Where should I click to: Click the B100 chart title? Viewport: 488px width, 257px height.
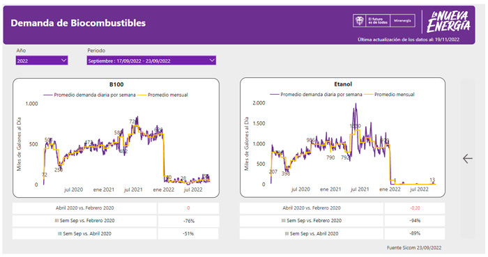116,84
